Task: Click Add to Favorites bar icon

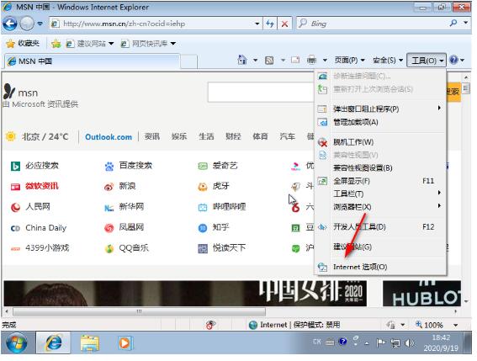Action: [x=56, y=44]
